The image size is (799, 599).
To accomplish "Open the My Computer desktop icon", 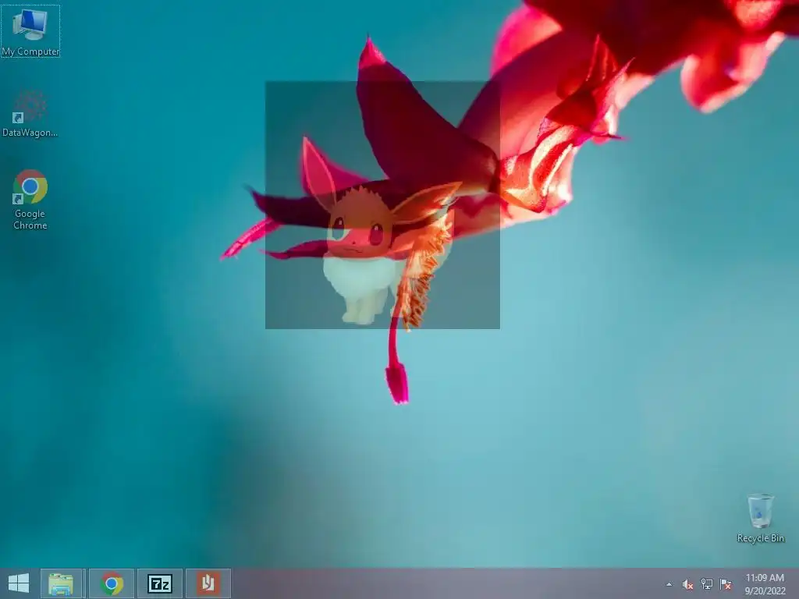I will (30, 31).
